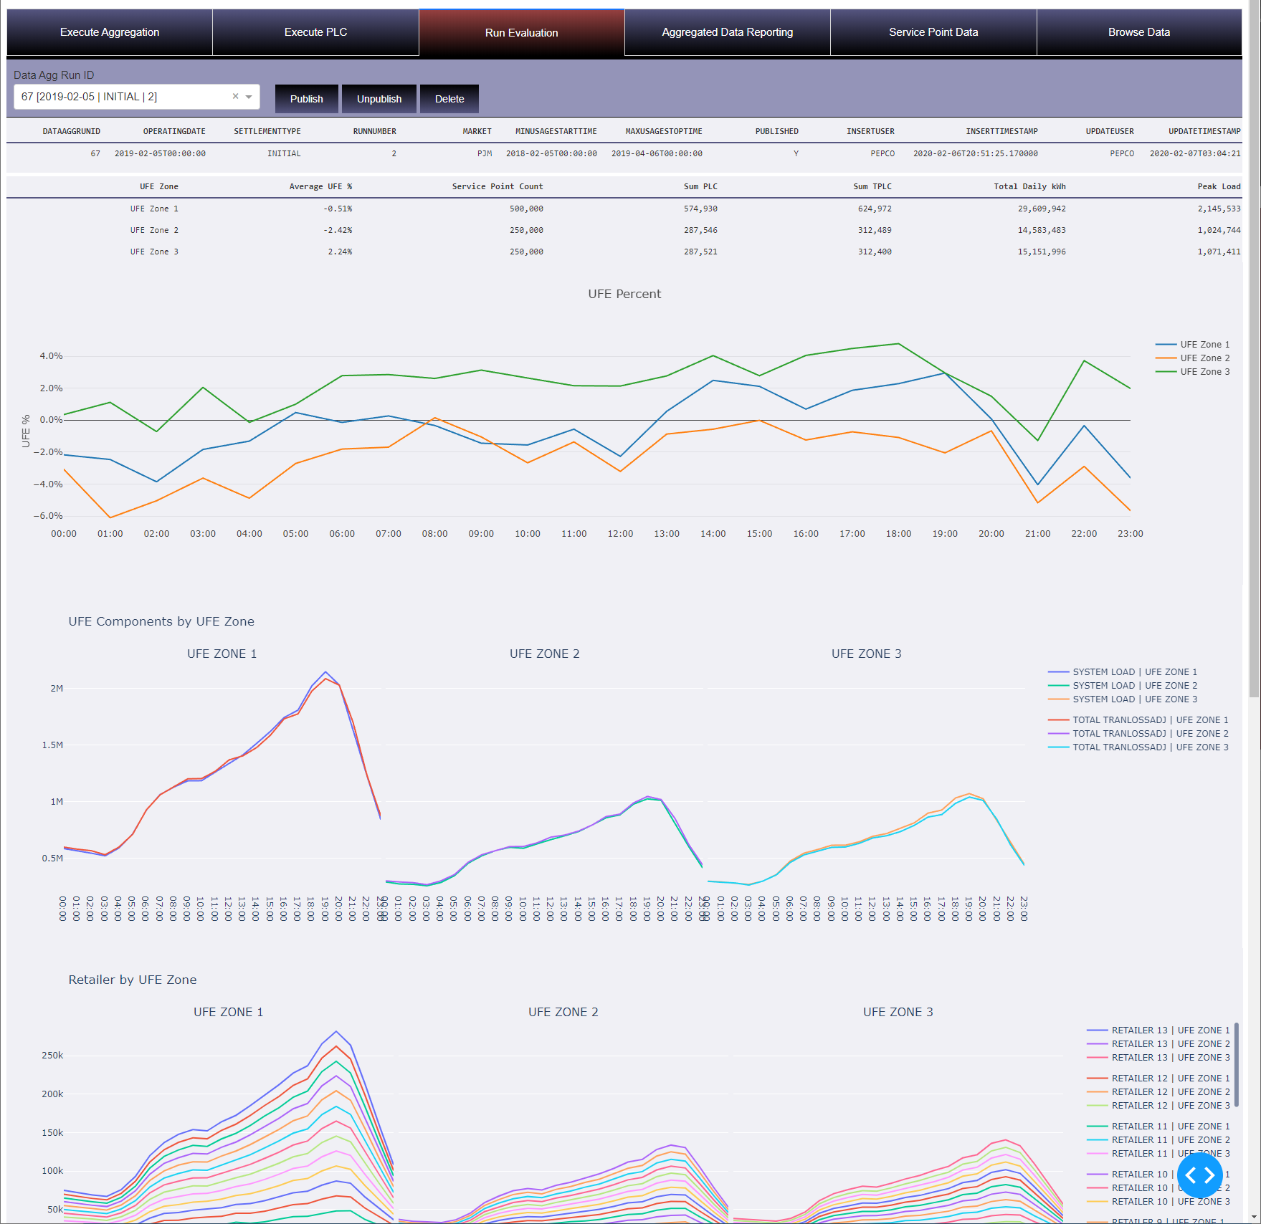1261x1224 pixels.
Task: Hide RETAILER 12 | UFE ZONE 2 trace
Action: pyautogui.click(x=1158, y=1092)
